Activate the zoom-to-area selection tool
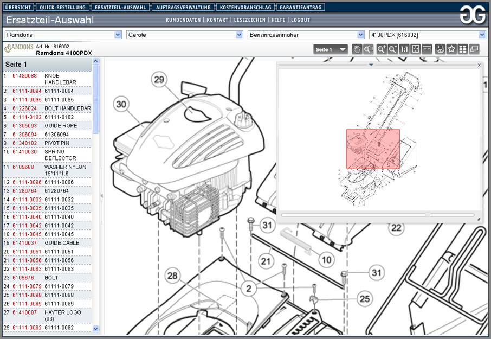 tap(369, 49)
